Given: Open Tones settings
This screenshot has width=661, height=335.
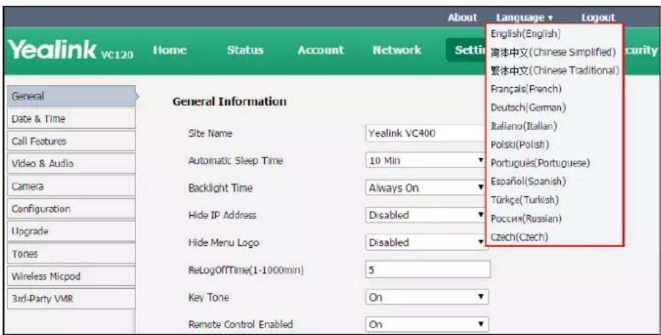Looking at the screenshot, I should (x=71, y=253).
